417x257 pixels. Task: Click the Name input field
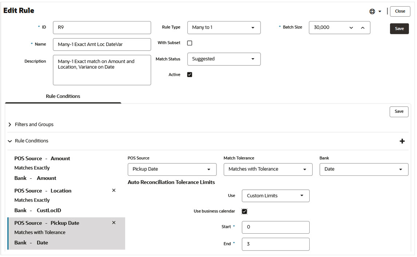point(102,44)
